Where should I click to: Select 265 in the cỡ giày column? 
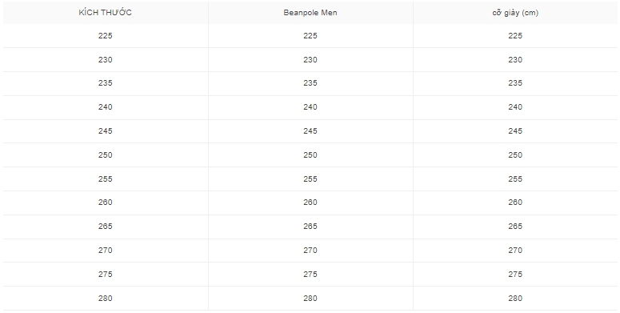[x=515, y=227]
